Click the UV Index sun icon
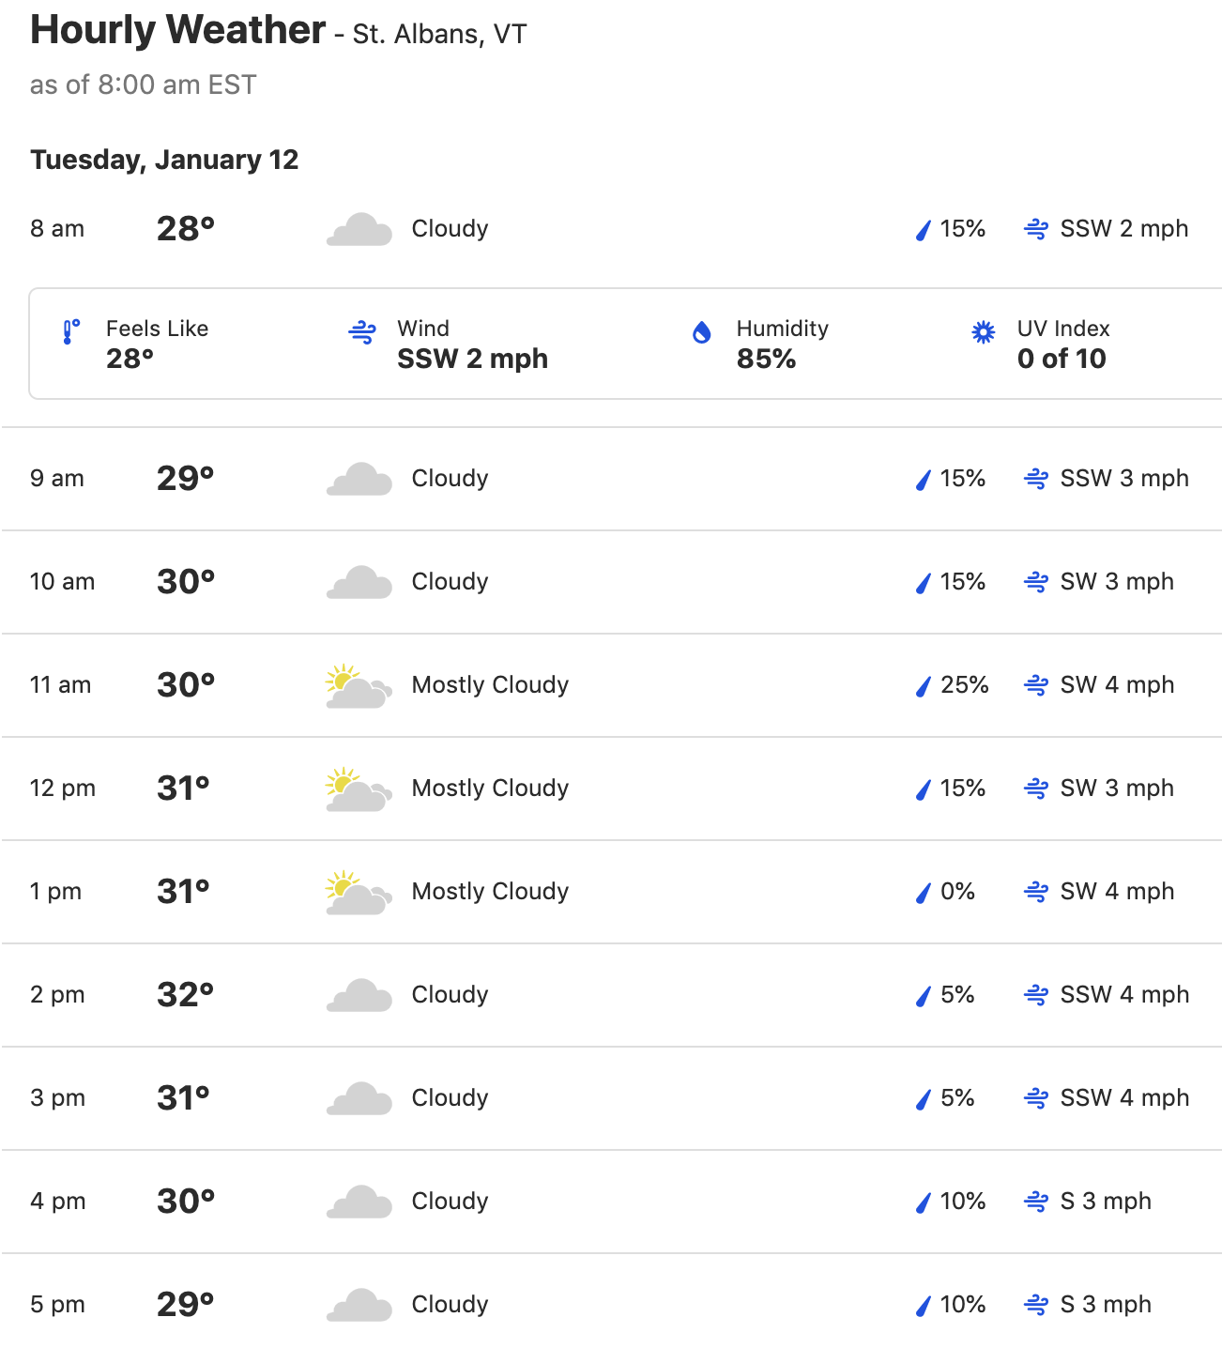1222x1348 pixels. coord(983,332)
